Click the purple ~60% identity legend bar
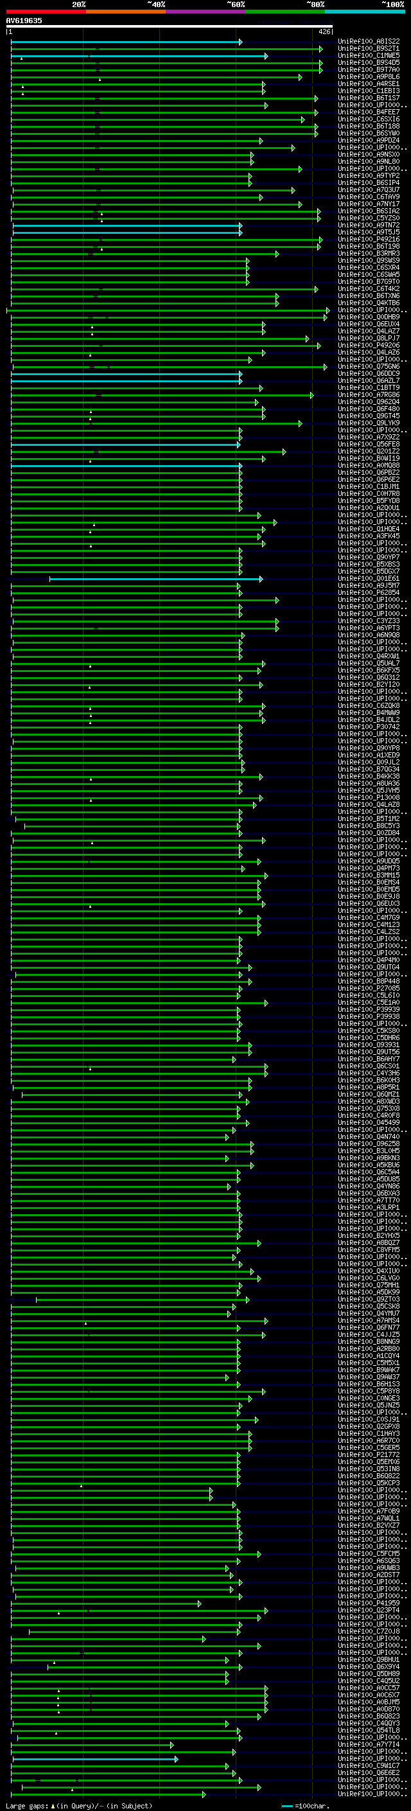Viewport: 411px width, 1811px height. (206, 12)
